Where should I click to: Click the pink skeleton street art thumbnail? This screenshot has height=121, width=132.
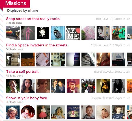click(28, 33)
